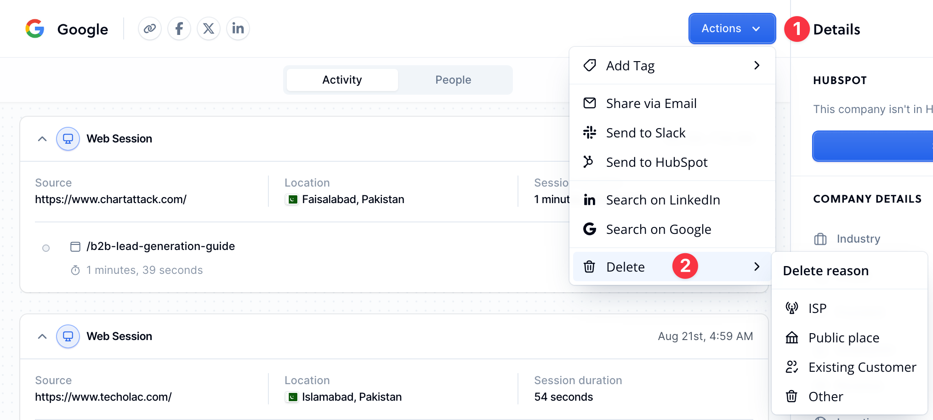Viewport: 933px width, 420px height.
Task: Click the chartattack.com source URL
Action: point(111,199)
